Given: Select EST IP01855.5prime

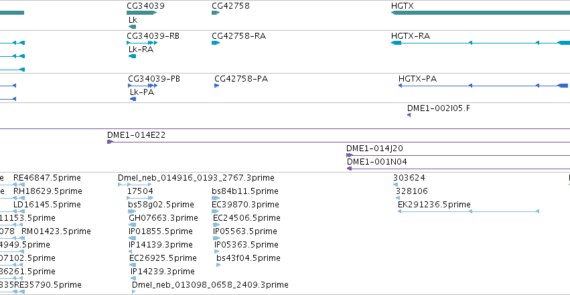Looking at the screenshot, I should pos(160,231).
